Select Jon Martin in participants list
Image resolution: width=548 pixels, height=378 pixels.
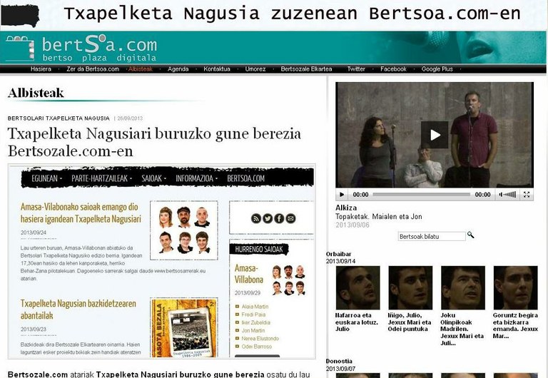[253, 331]
